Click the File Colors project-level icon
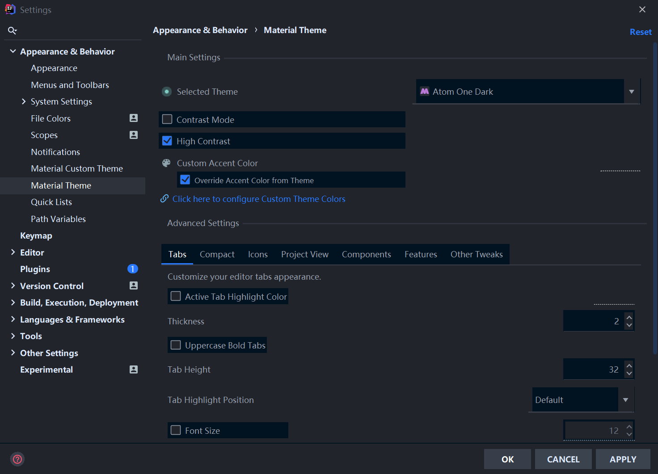 pyautogui.click(x=134, y=118)
